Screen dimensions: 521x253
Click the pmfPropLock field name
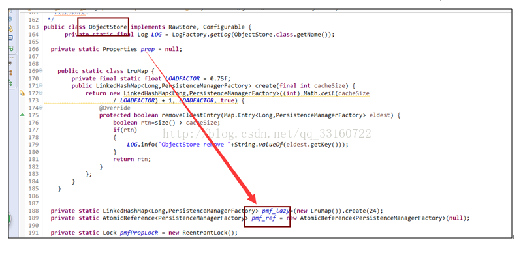tap(139, 232)
